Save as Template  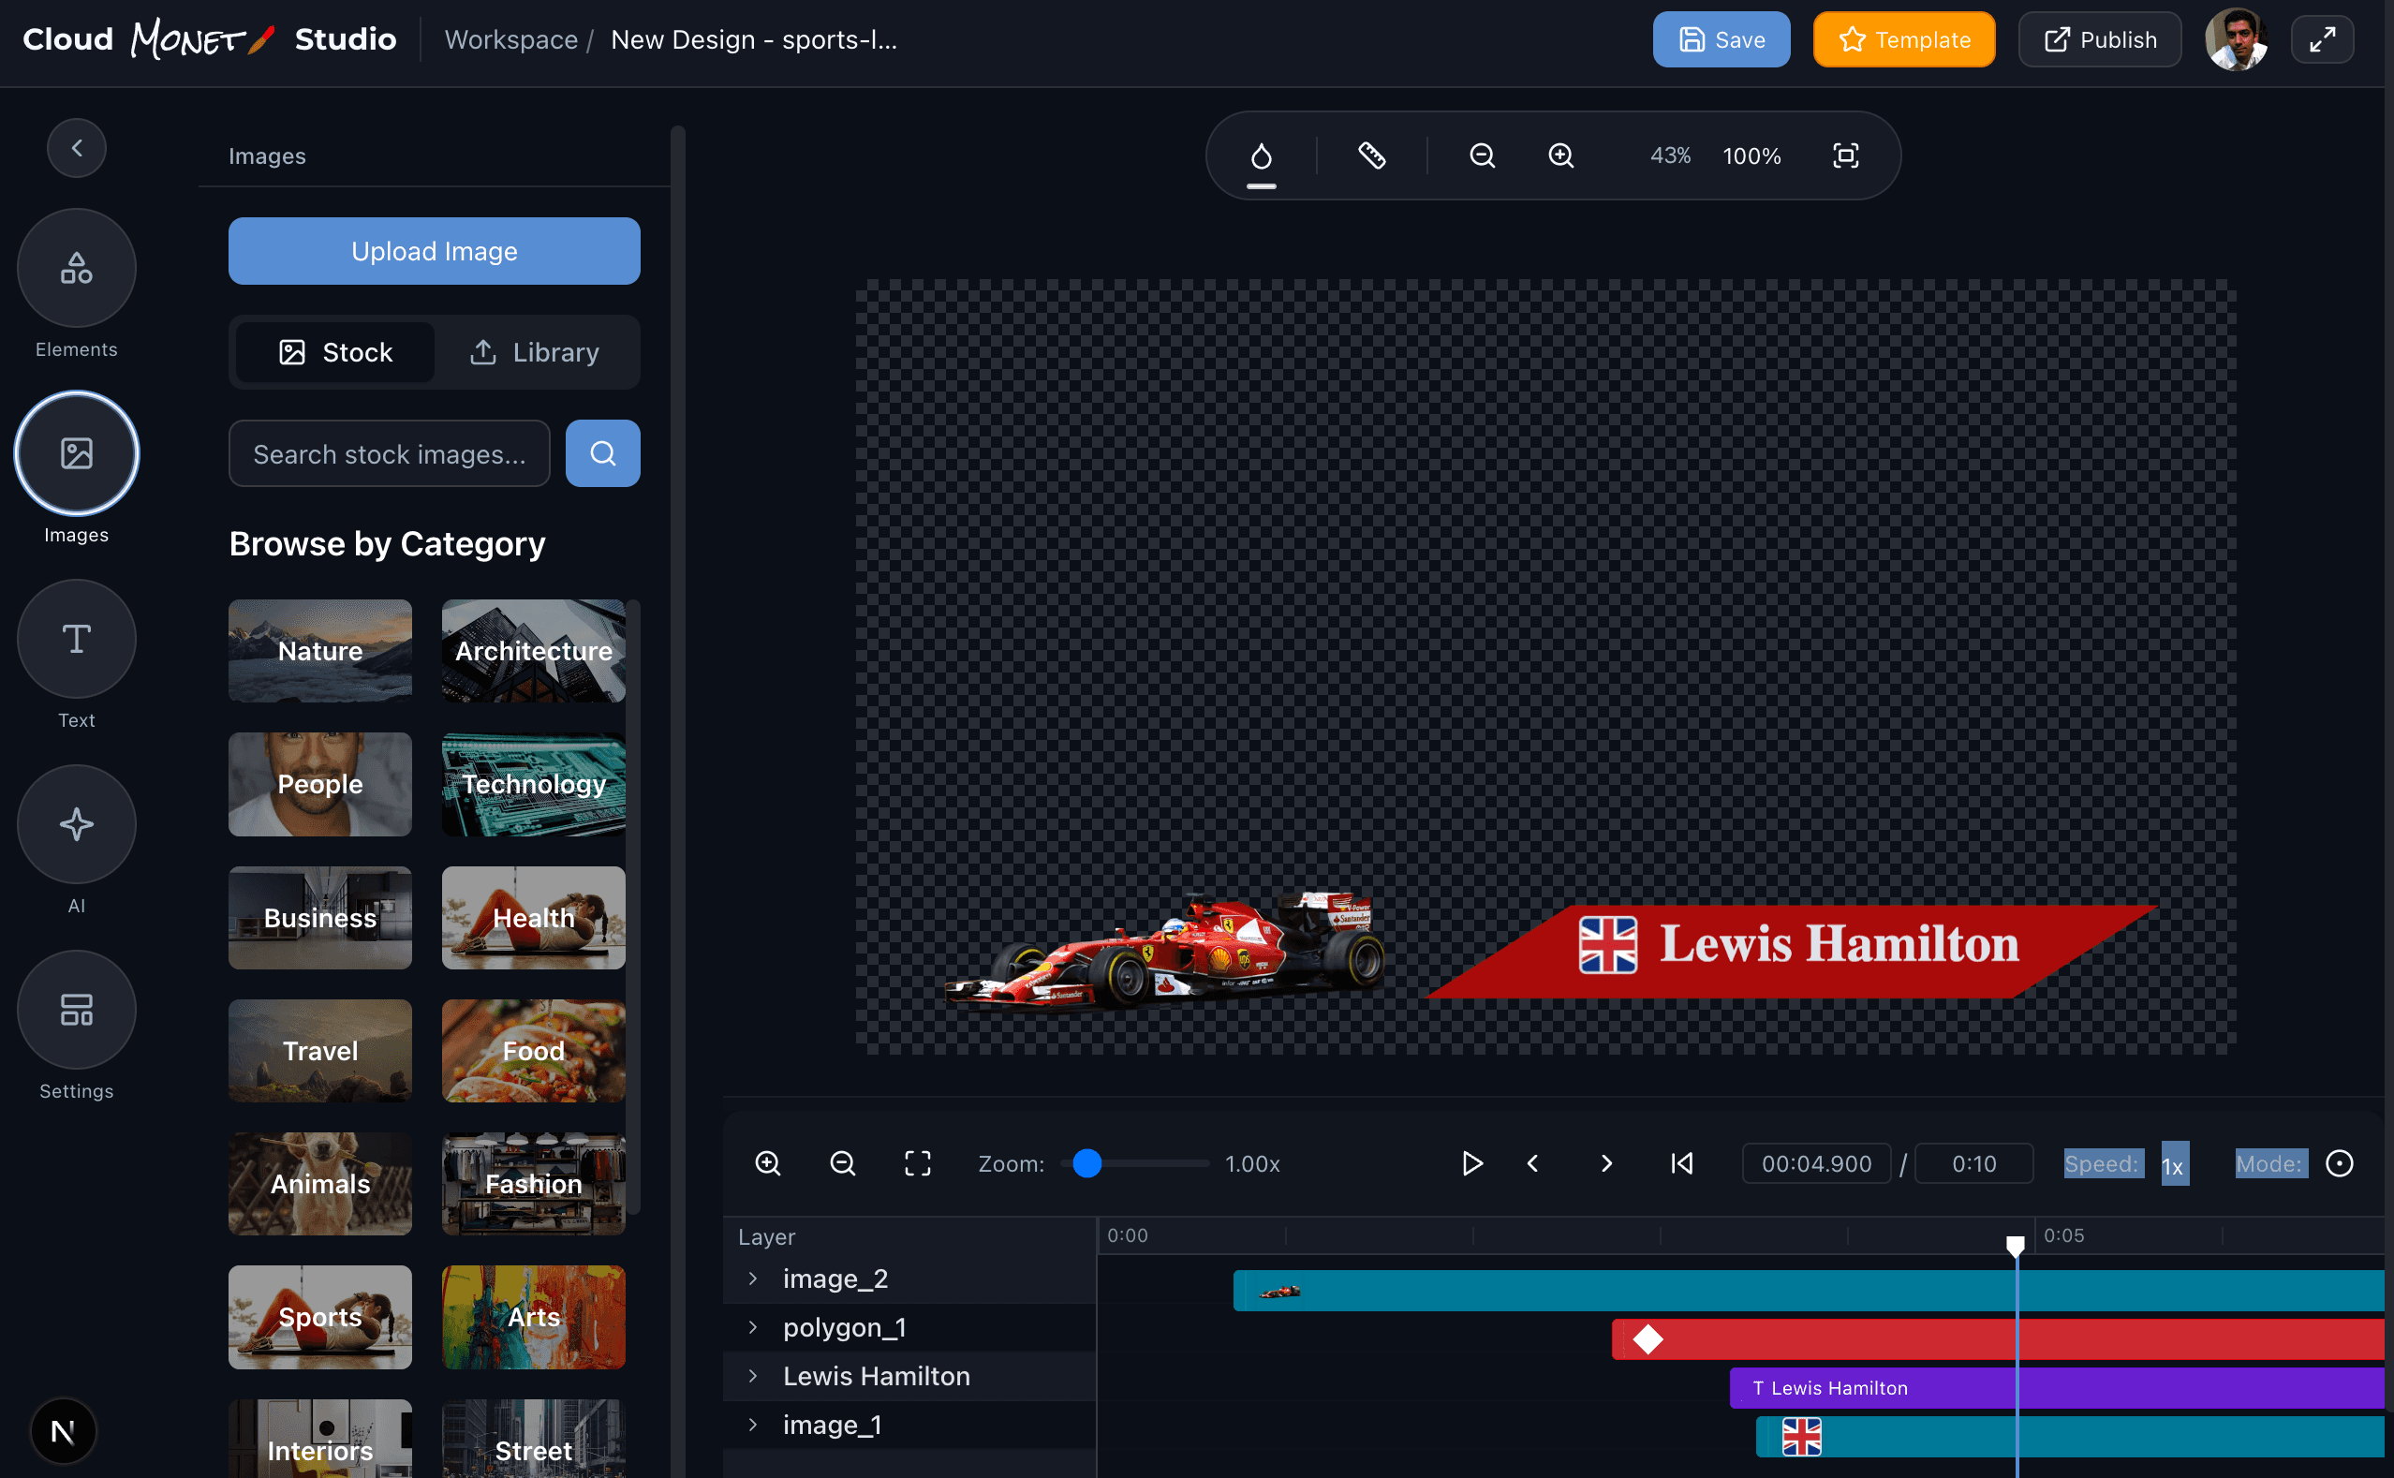coord(1903,39)
